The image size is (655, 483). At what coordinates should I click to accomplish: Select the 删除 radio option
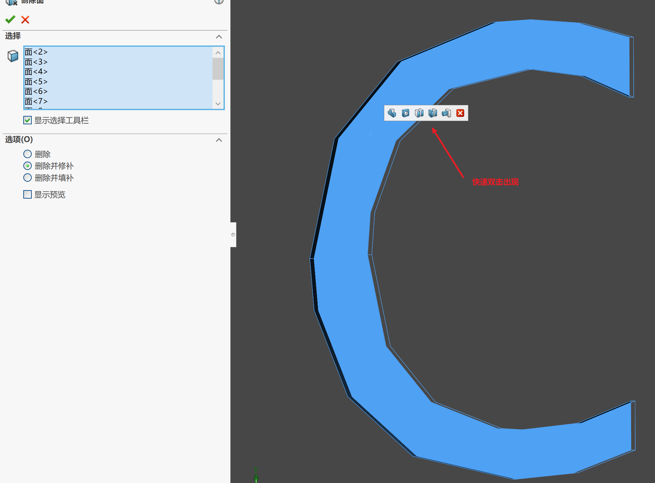click(27, 154)
